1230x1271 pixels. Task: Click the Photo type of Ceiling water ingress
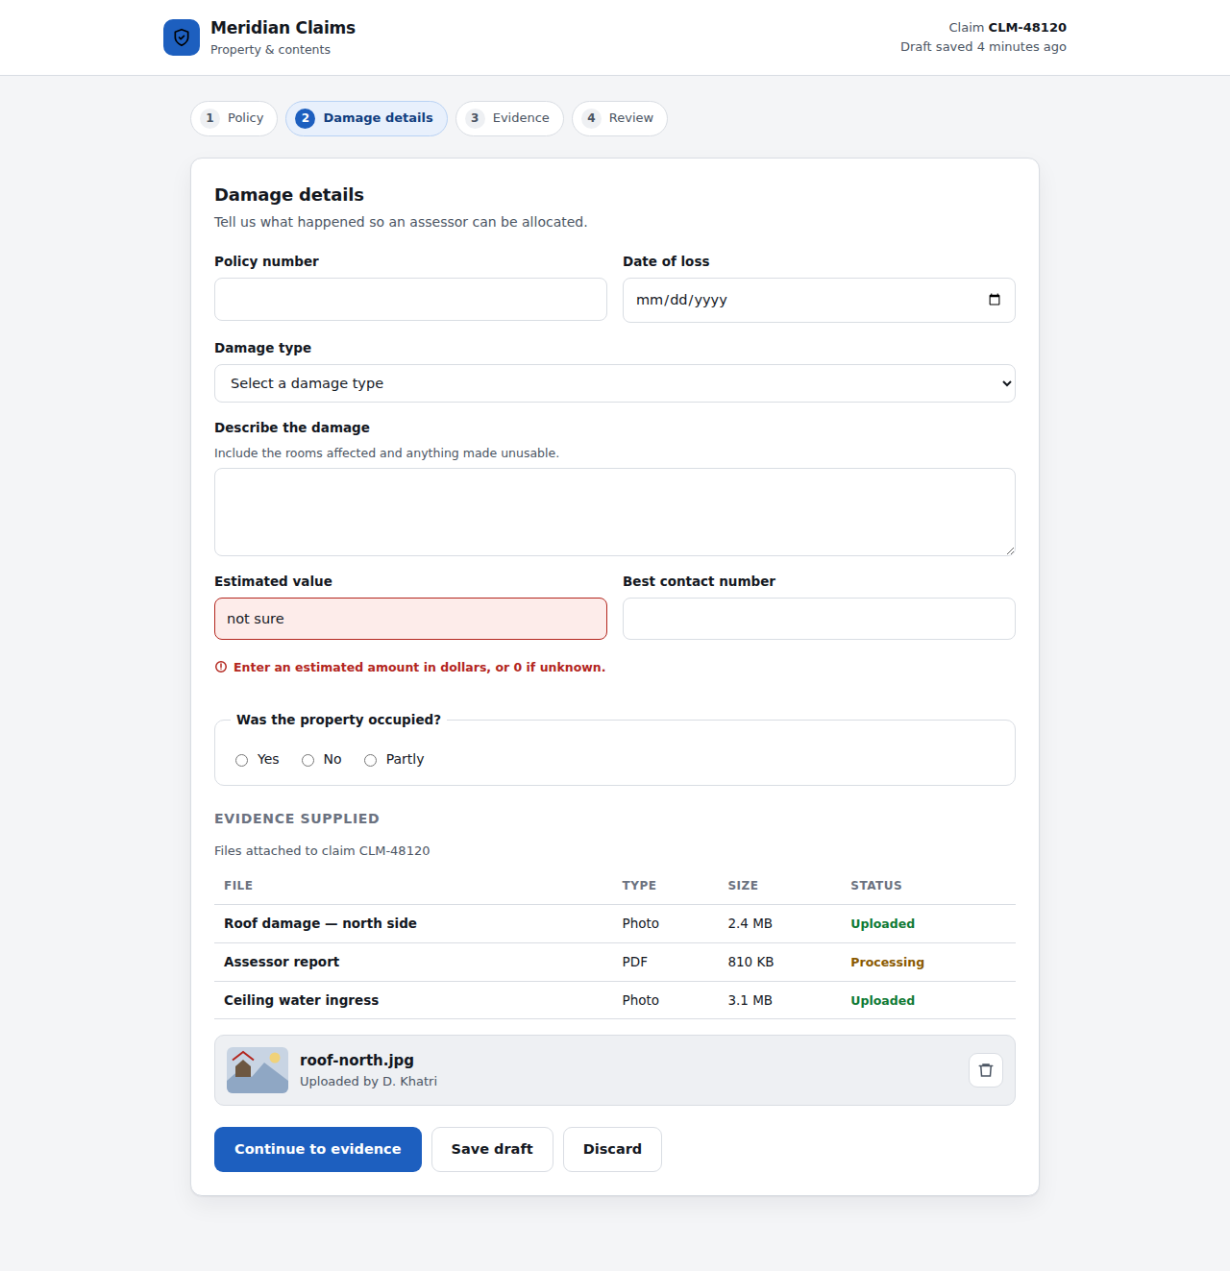point(640,1000)
